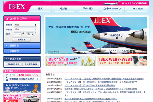Click the 2014年04月15日 news date

pos(55,85)
